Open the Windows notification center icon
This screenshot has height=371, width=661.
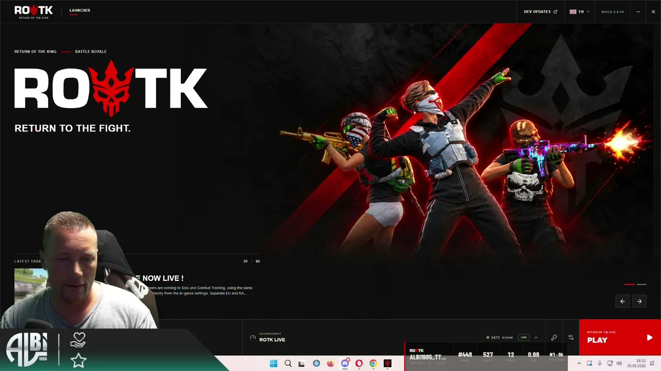pyautogui.click(x=653, y=363)
